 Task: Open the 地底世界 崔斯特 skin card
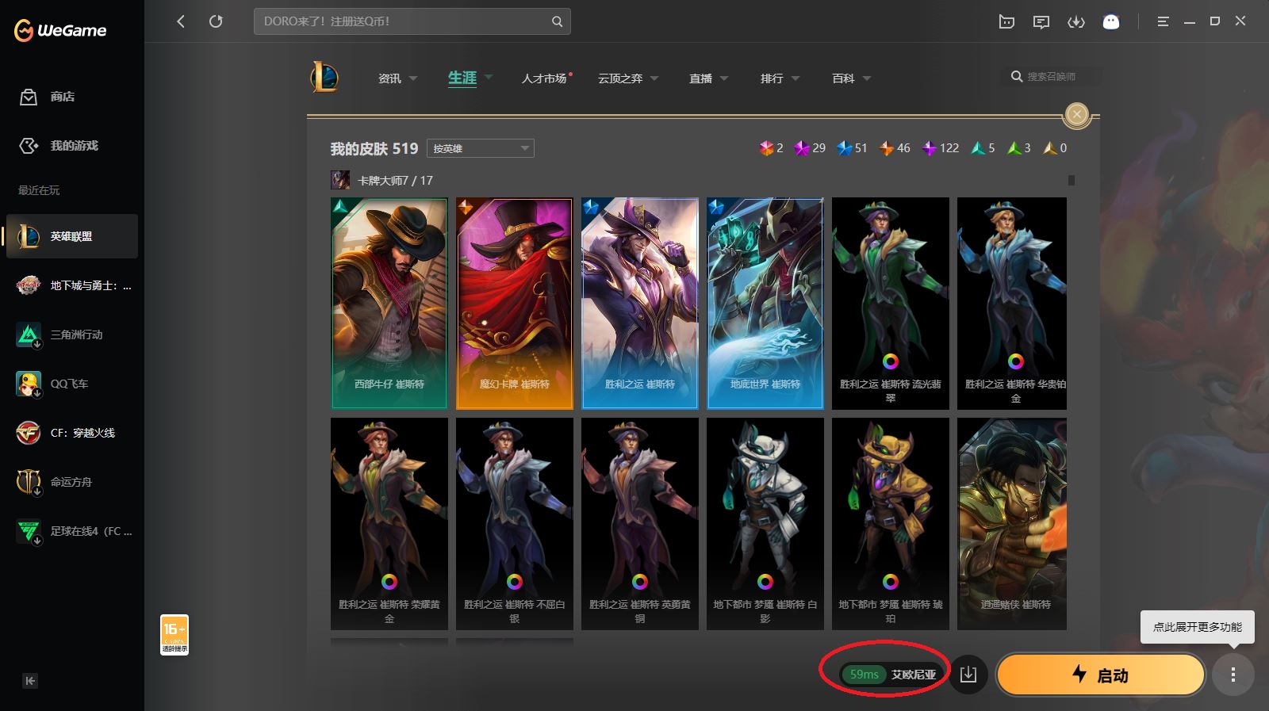tap(765, 304)
